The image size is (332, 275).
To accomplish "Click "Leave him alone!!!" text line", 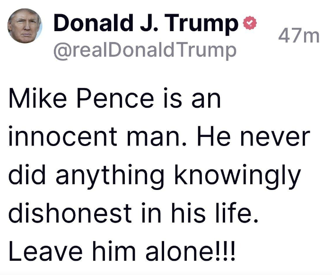I will tap(121, 251).
